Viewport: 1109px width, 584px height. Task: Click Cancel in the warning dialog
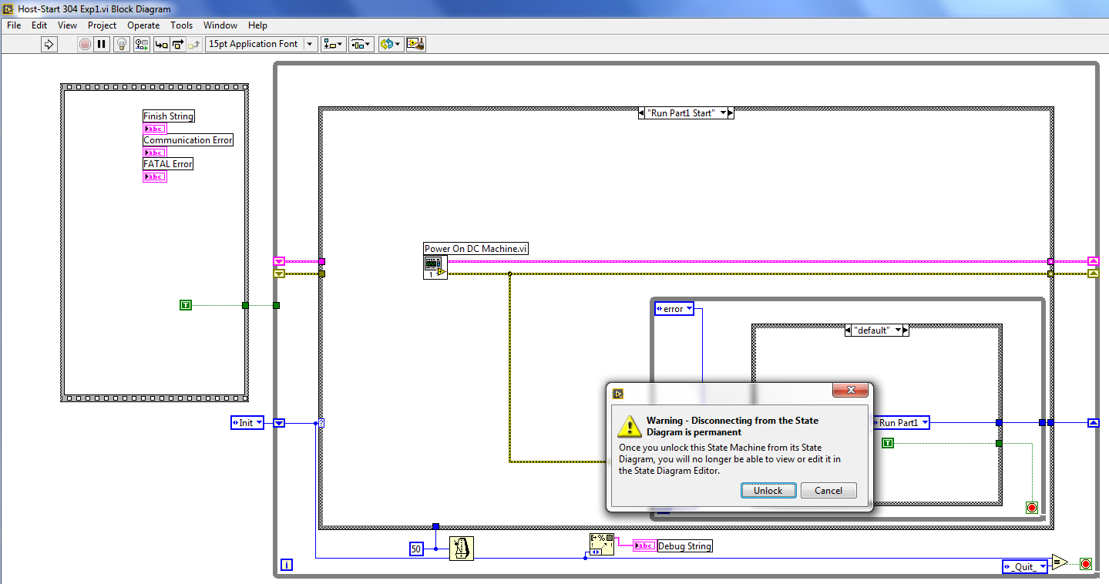coord(828,491)
